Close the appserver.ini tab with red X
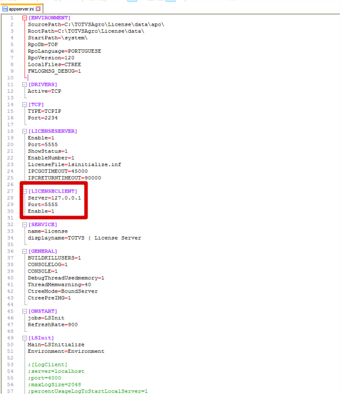 click(38, 9)
